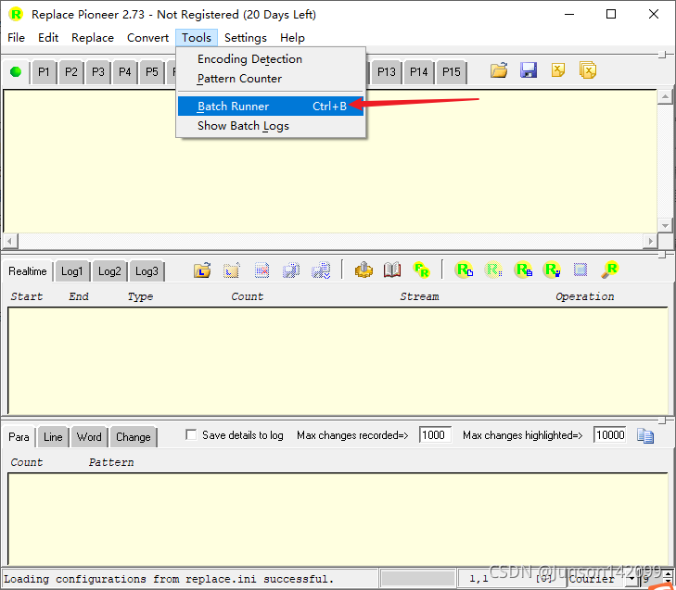Open the Edit menu
The image size is (676, 590).
(x=48, y=38)
